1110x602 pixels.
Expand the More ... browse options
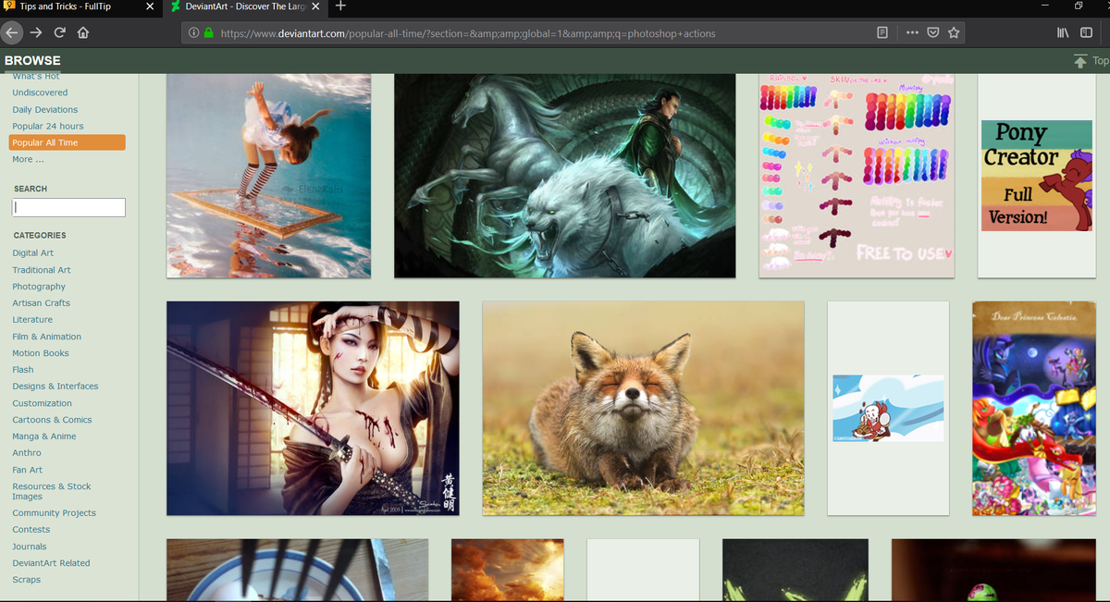coord(28,159)
